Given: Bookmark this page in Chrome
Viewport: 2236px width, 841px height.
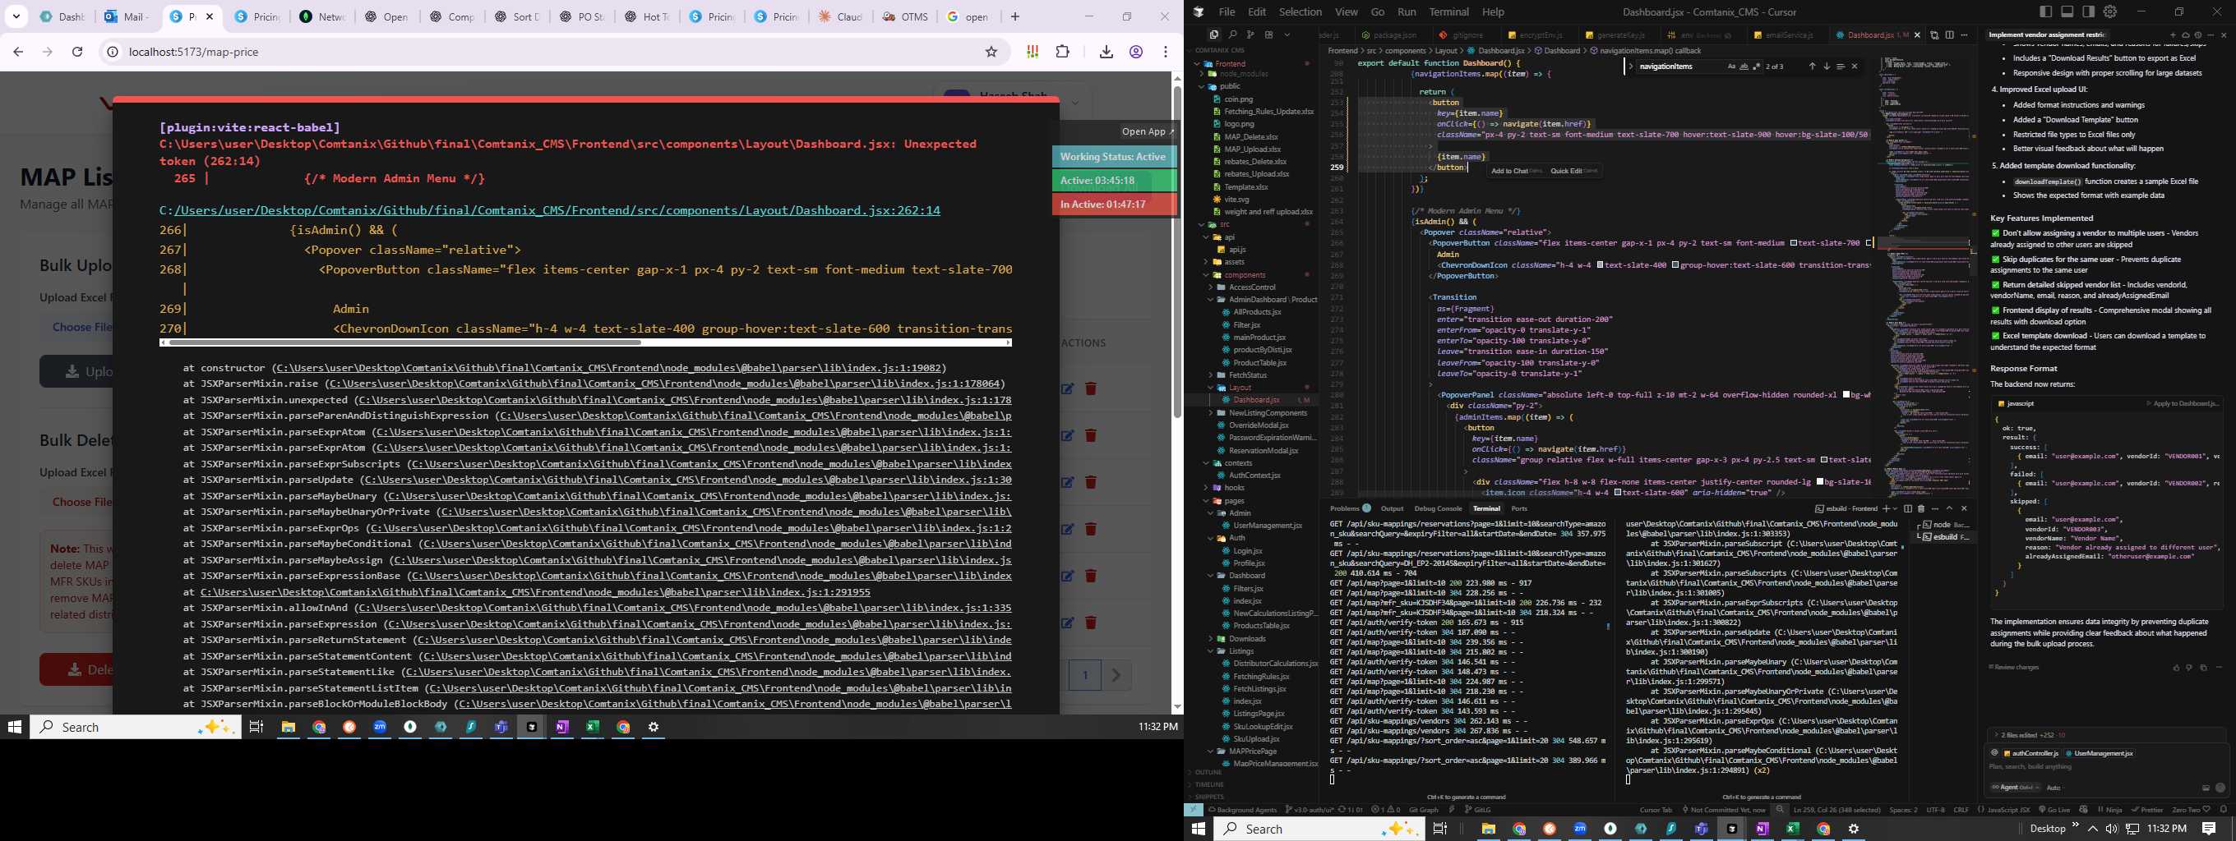Looking at the screenshot, I should pyautogui.click(x=991, y=52).
